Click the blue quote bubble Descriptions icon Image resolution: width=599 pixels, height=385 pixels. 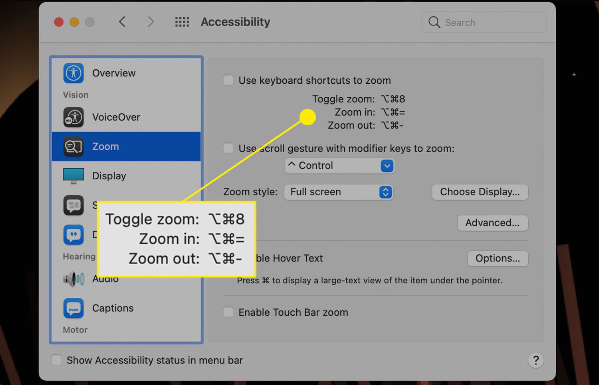73,235
